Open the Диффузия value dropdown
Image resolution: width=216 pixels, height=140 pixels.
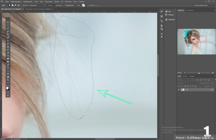point(101,5)
